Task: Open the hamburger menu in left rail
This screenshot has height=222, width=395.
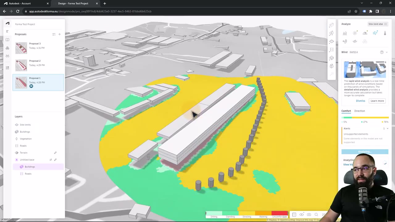Action: [7, 31]
